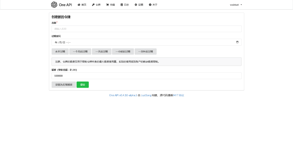Select the 500000 quota value field
This screenshot has width=293, height=158.
coord(146,76)
